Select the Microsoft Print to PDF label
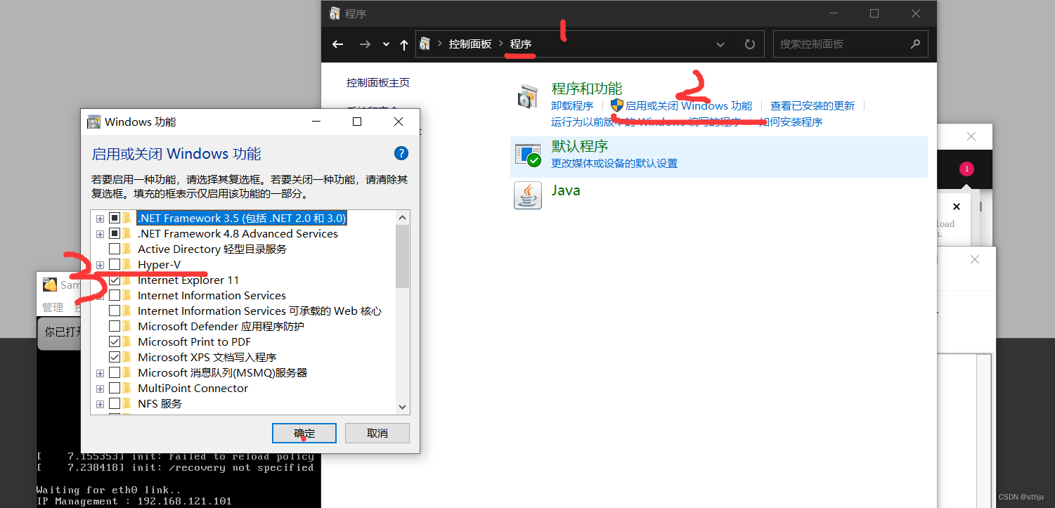This screenshot has height=508, width=1055. [194, 342]
